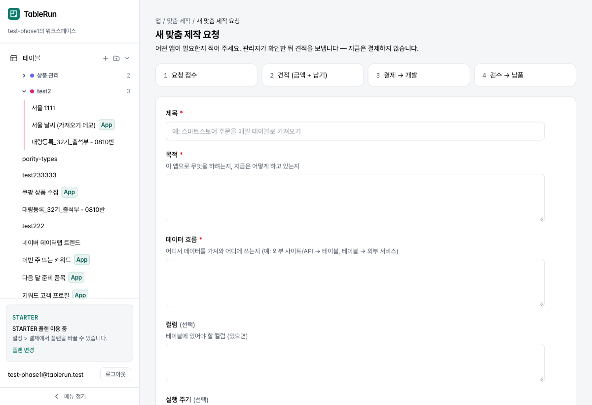Image resolution: width=592 pixels, height=405 pixels.
Task: Click the count 2 next to 상품 관리
Action: (128, 76)
